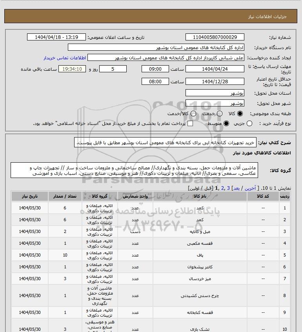Click the price validity date 1404/12/28
302x332 pixels.
[215, 81]
